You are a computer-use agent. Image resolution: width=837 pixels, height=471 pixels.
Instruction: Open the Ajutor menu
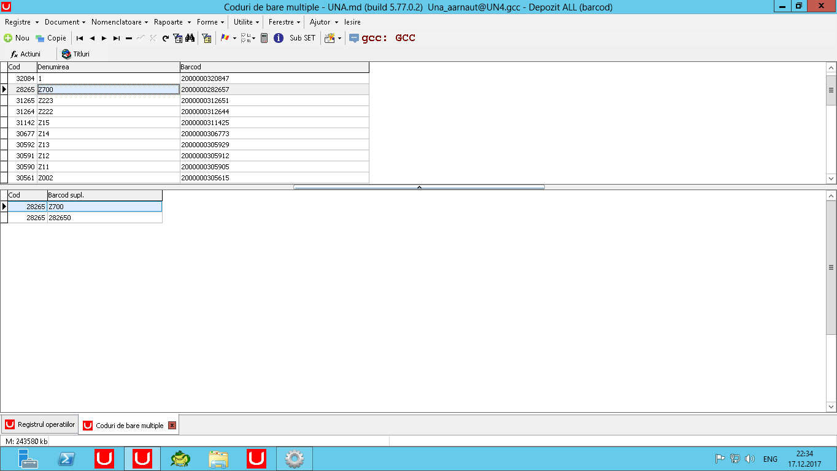324,21
